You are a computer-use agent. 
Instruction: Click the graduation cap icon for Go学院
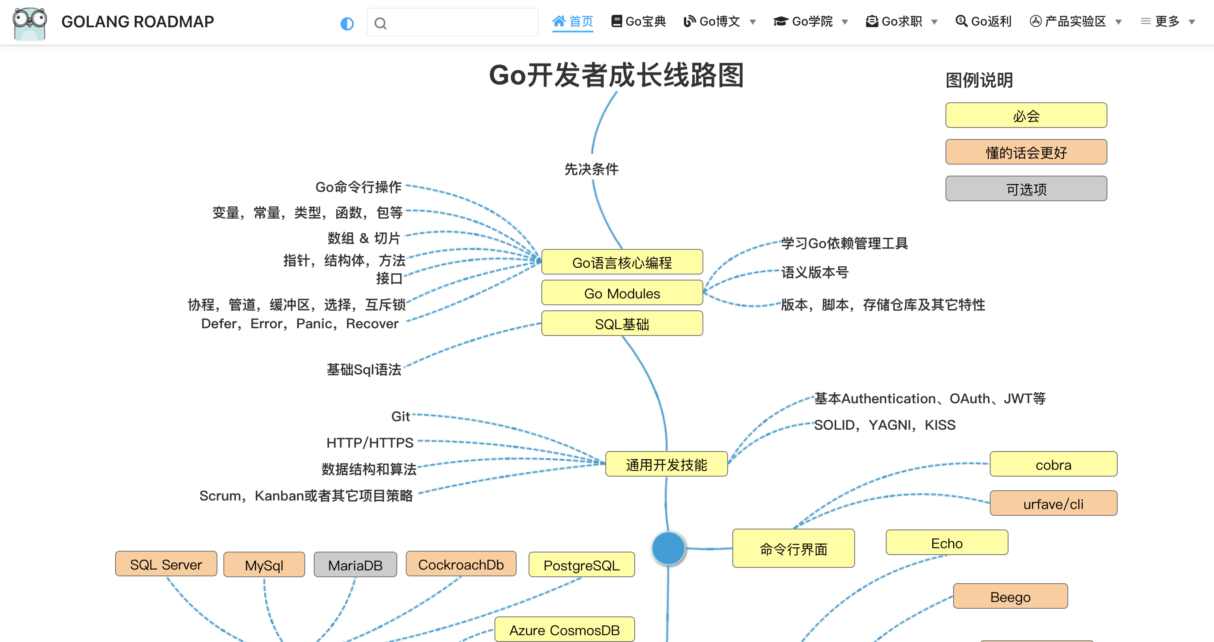[780, 21]
